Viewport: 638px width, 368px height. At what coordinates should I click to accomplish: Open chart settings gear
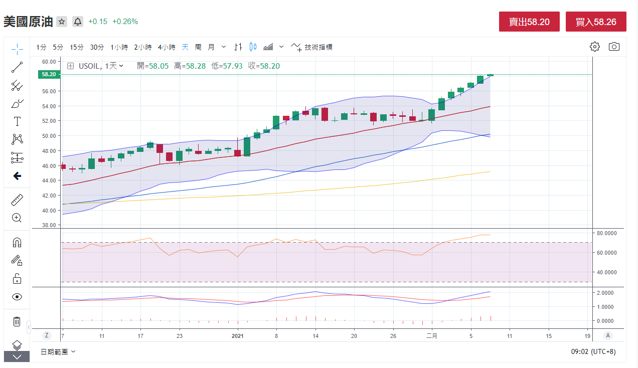tap(595, 47)
